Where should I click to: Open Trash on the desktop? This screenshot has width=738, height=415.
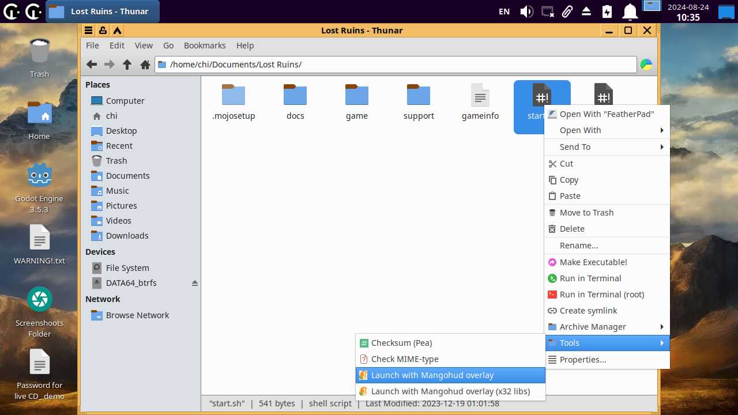coord(39,58)
